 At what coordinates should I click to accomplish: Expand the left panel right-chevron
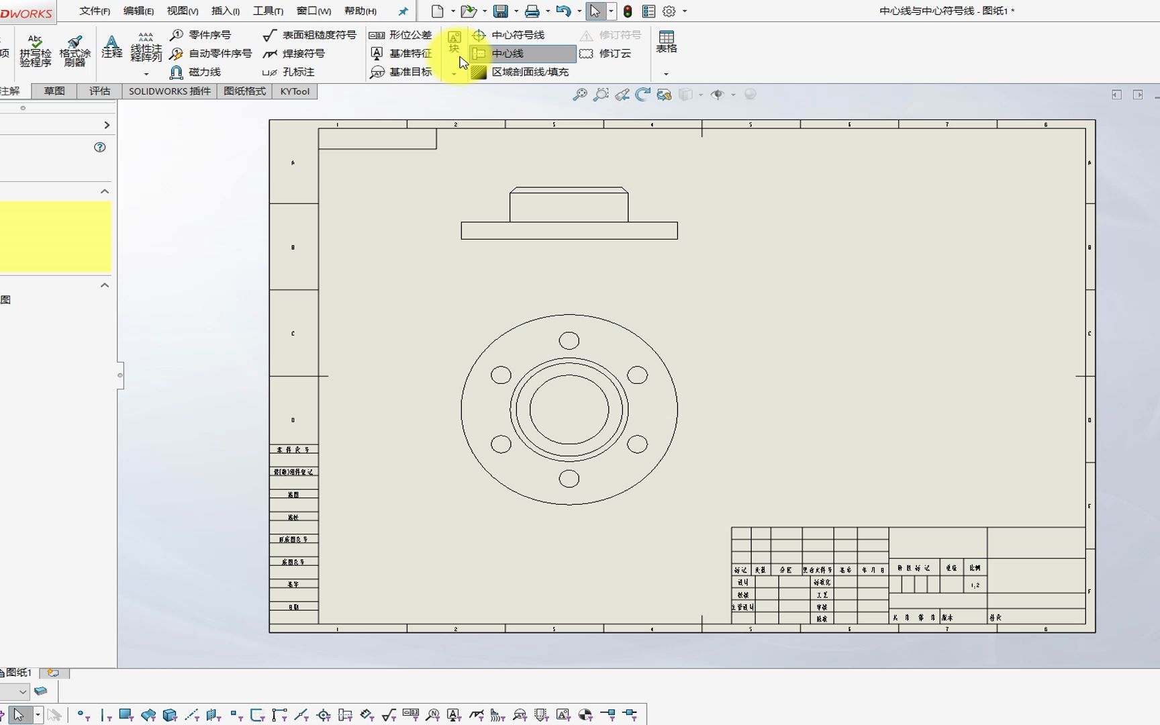[107, 125]
